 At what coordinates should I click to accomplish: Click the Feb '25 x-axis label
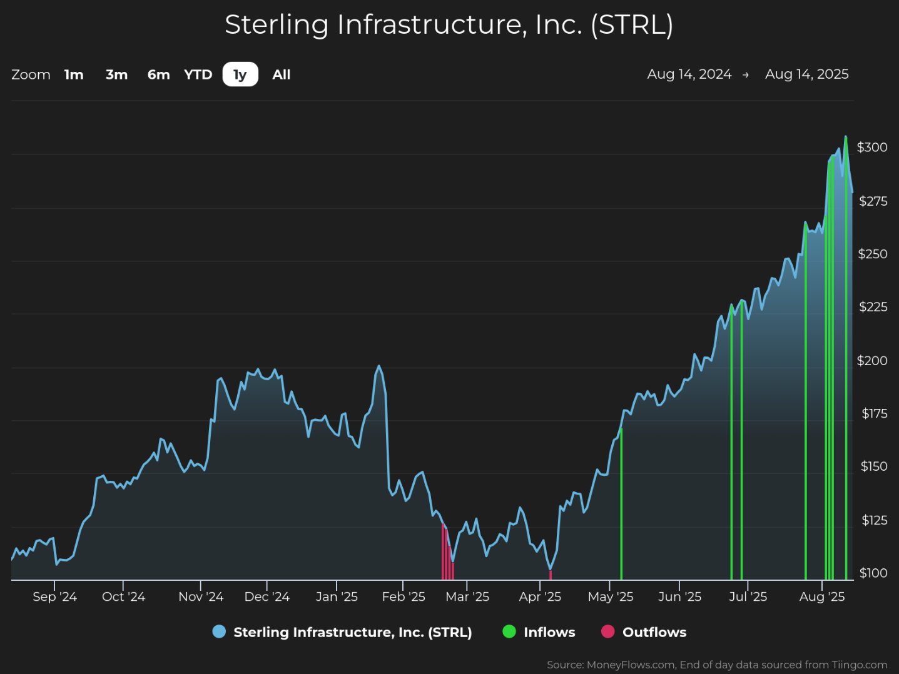[x=404, y=596]
